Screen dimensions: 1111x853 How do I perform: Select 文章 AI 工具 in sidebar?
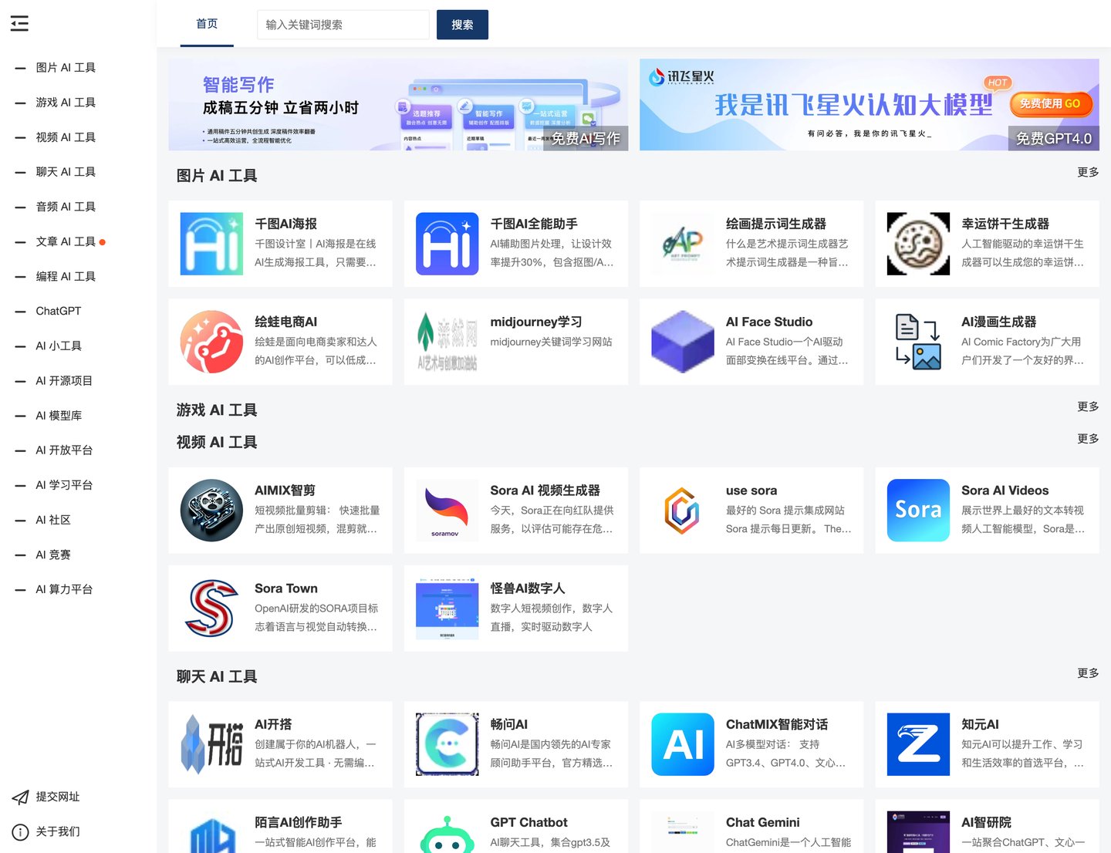tap(66, 241)
